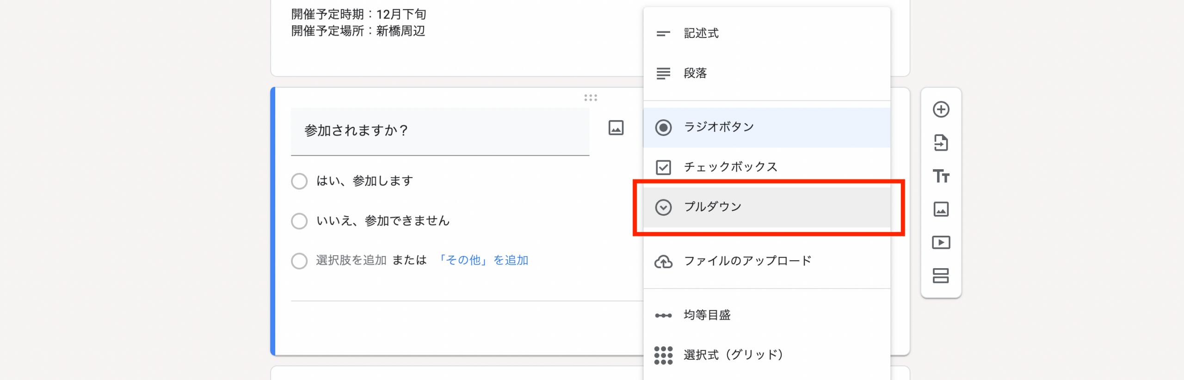Add a section from the side toolbar
The height and width of the screenshot is (380, 1184).
point(941,276)
